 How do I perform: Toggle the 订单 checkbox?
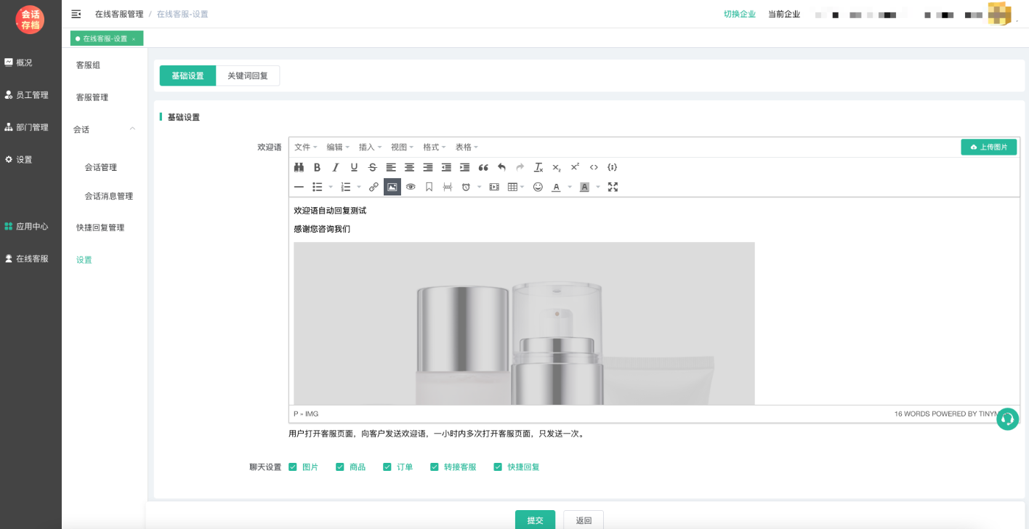click(x=387, y=467)
